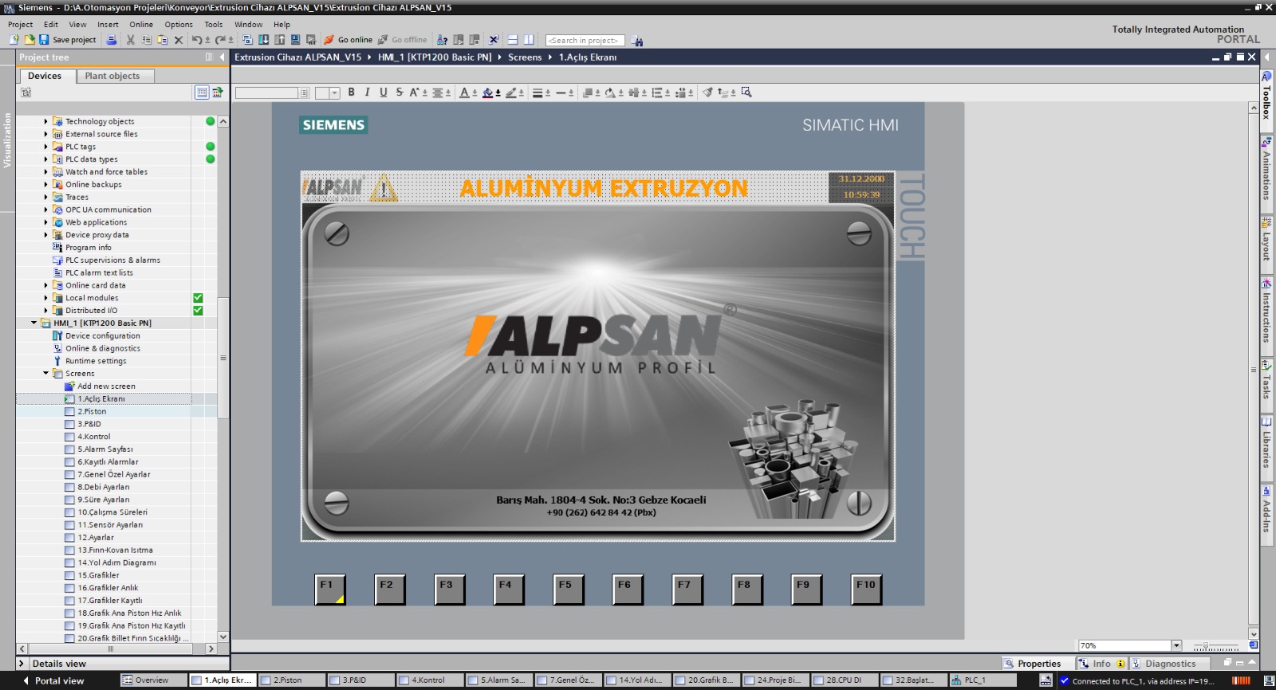Click the Portal view link
1276x690 pixels.
[59, 680]
